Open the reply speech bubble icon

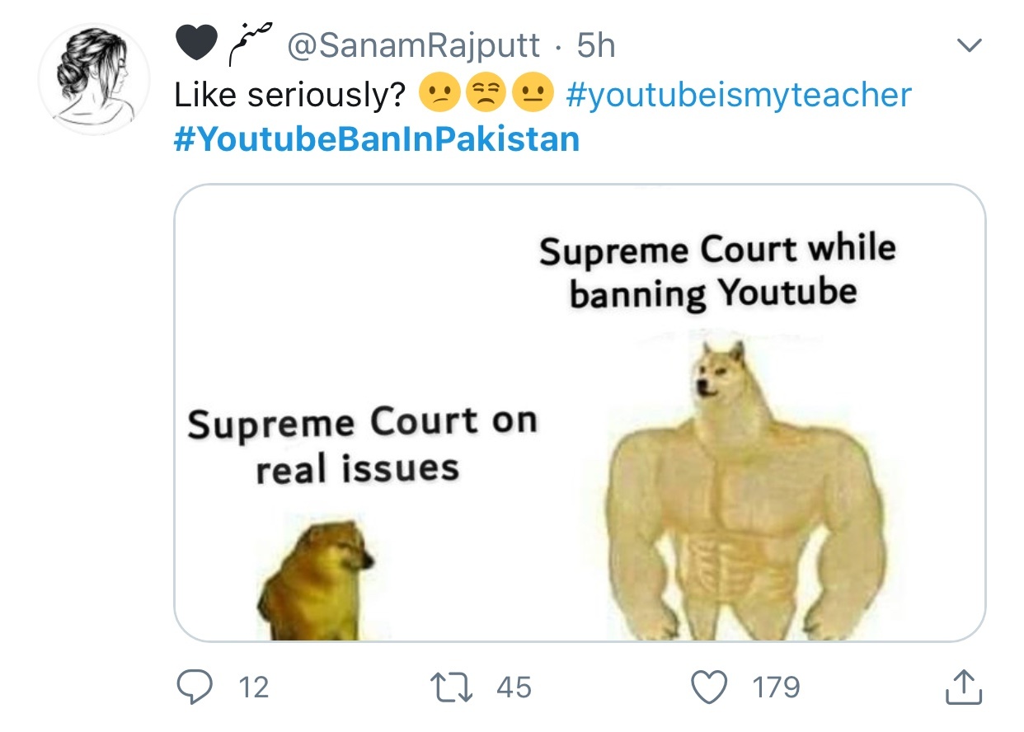[x=195, y=686]
